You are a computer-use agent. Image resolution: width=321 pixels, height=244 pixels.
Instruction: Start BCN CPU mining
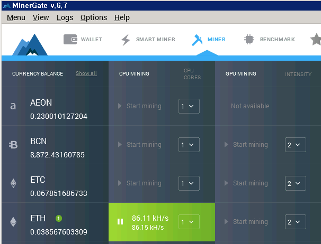140,145
